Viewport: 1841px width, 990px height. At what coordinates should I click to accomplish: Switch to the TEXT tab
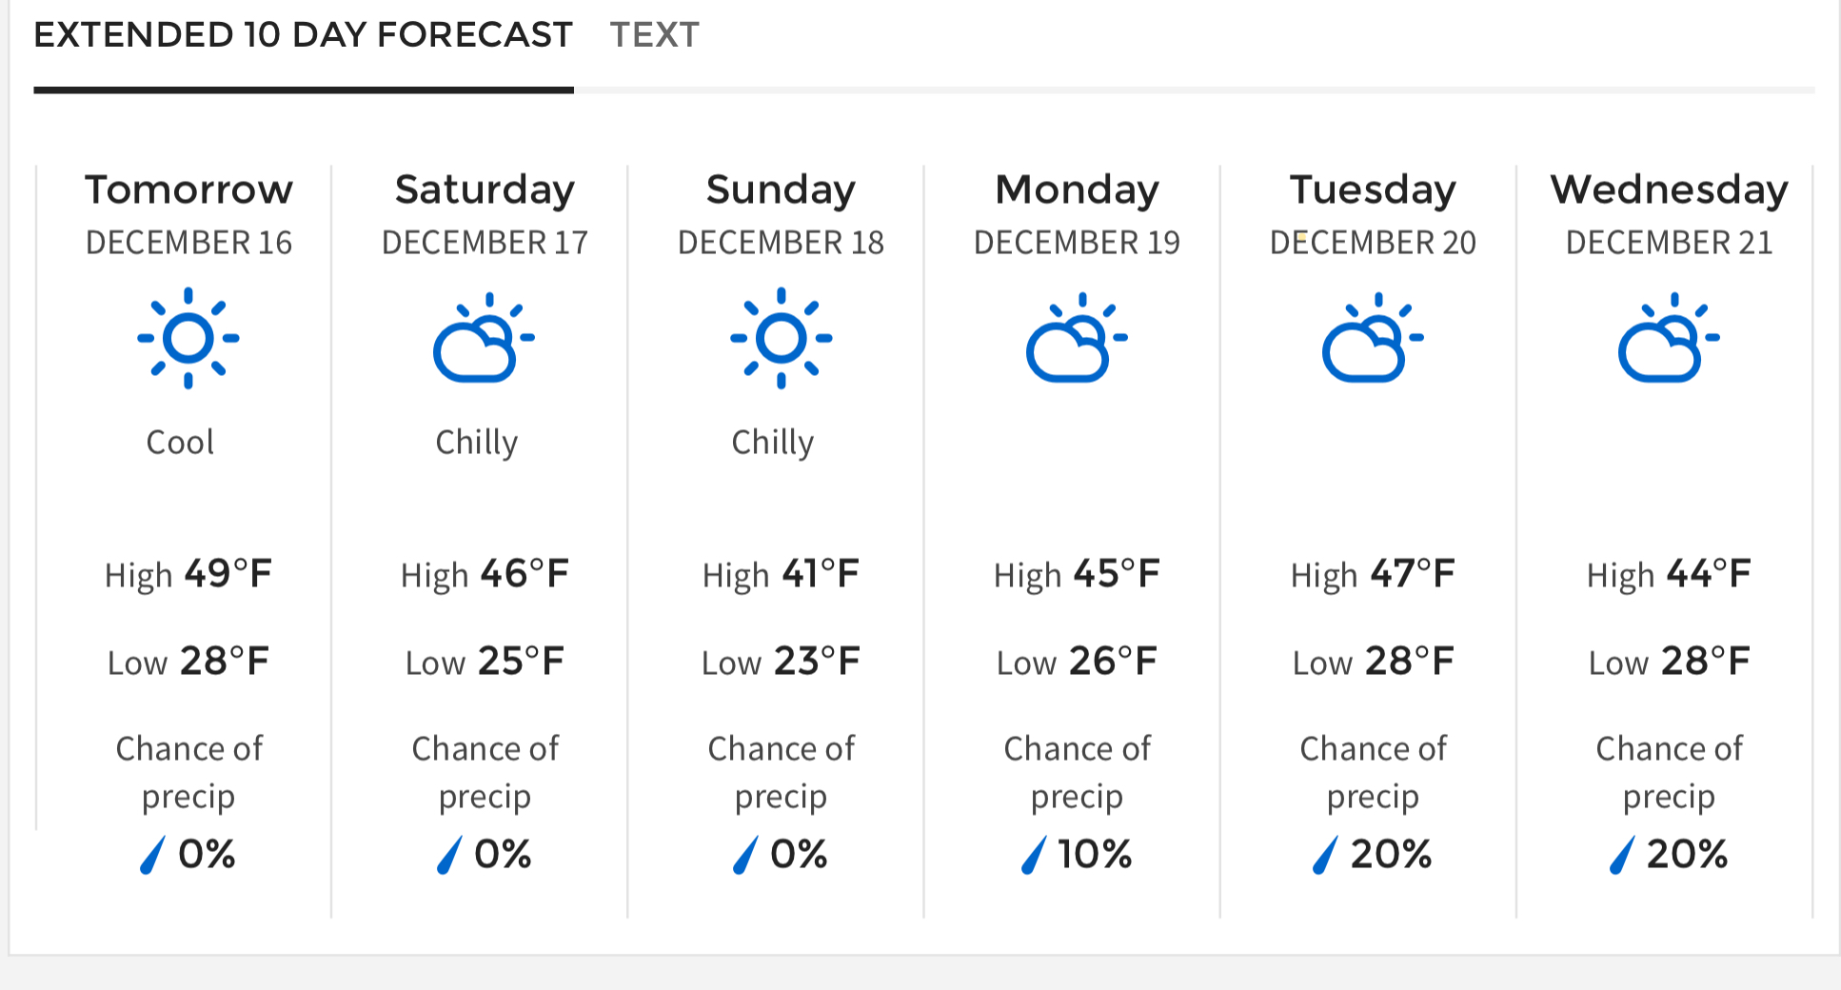(655, 35)
